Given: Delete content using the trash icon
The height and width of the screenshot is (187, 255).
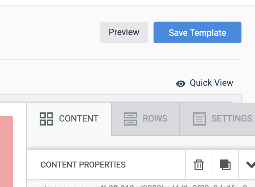Looking at the screenshot, I should [x=199, y=165].
